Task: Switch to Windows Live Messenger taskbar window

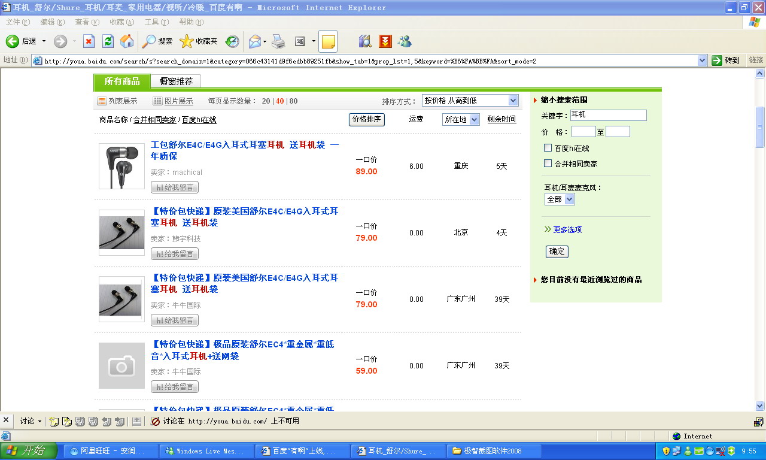Action: [x=207, y=451]
